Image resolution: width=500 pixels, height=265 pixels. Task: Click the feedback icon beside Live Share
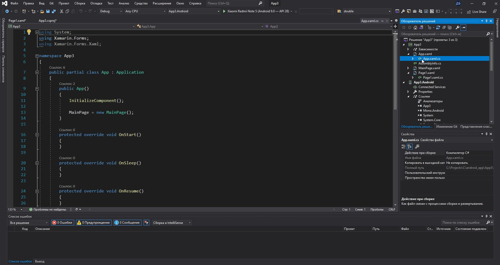495,11
